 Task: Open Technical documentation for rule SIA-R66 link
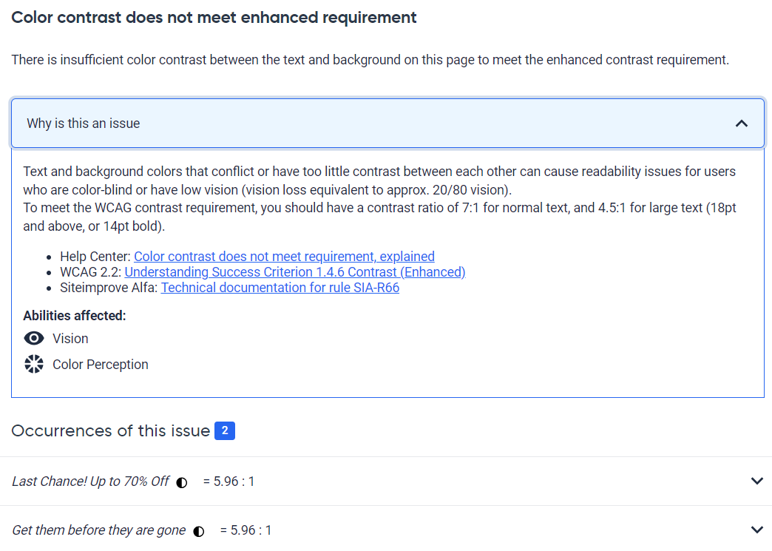[280, 288]
